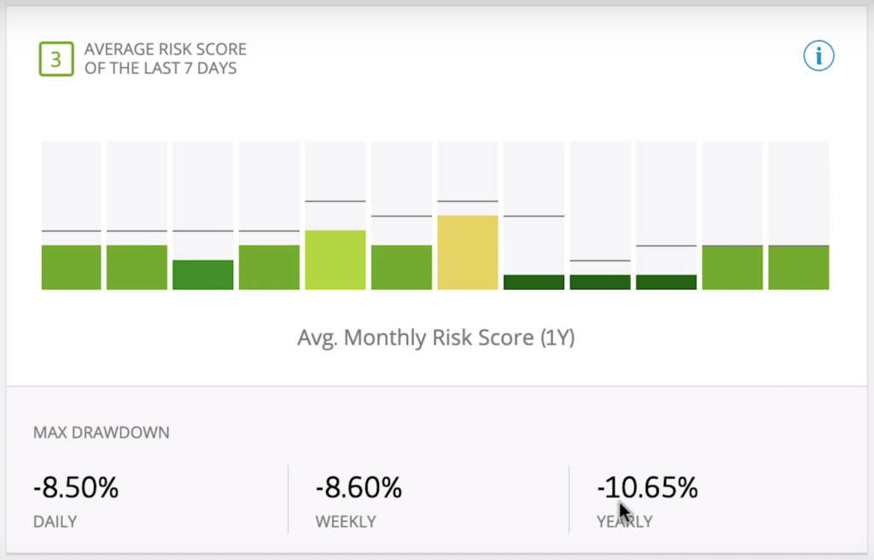Click the blue info icon
Viewport: 874px width, 560px height.
click(819, 55)
